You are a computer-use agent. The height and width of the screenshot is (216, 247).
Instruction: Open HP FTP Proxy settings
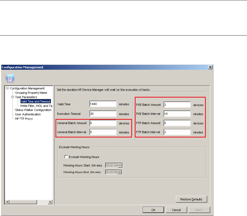point(24,119)
